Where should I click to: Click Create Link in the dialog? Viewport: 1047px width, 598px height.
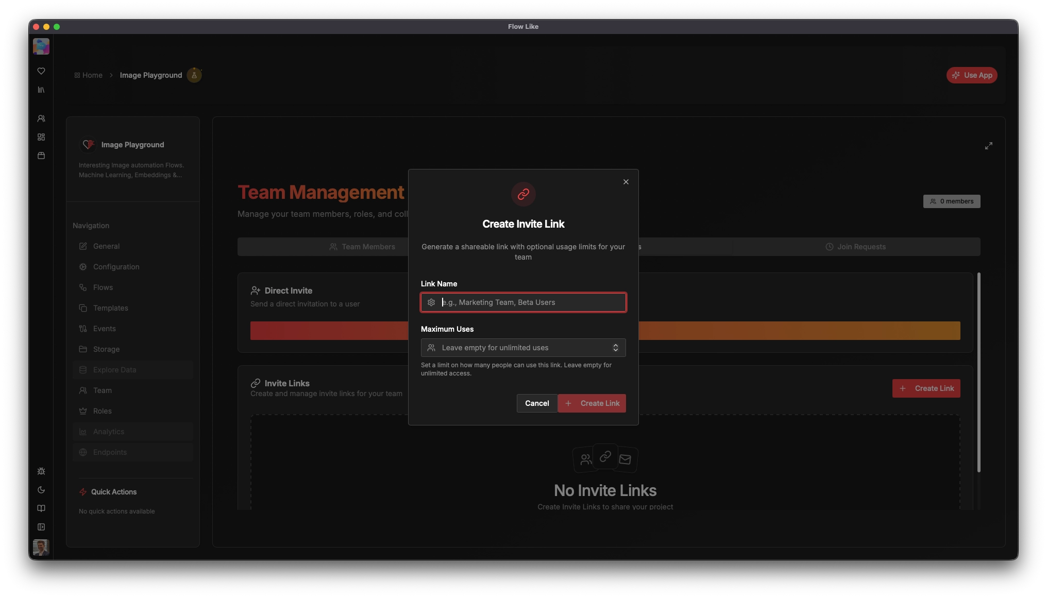pos(592,403)
